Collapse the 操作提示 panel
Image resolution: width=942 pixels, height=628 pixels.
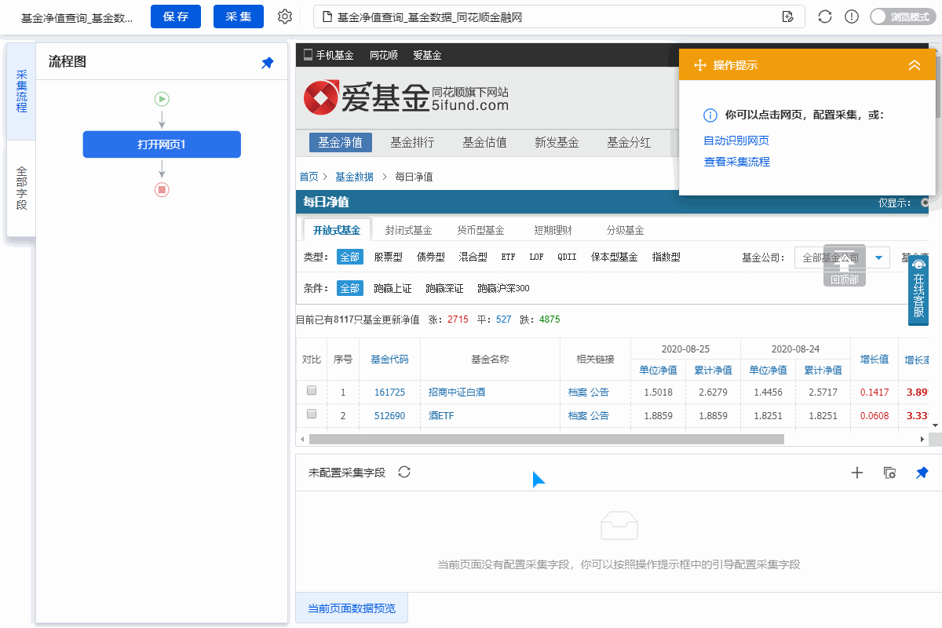pos(914,66)
